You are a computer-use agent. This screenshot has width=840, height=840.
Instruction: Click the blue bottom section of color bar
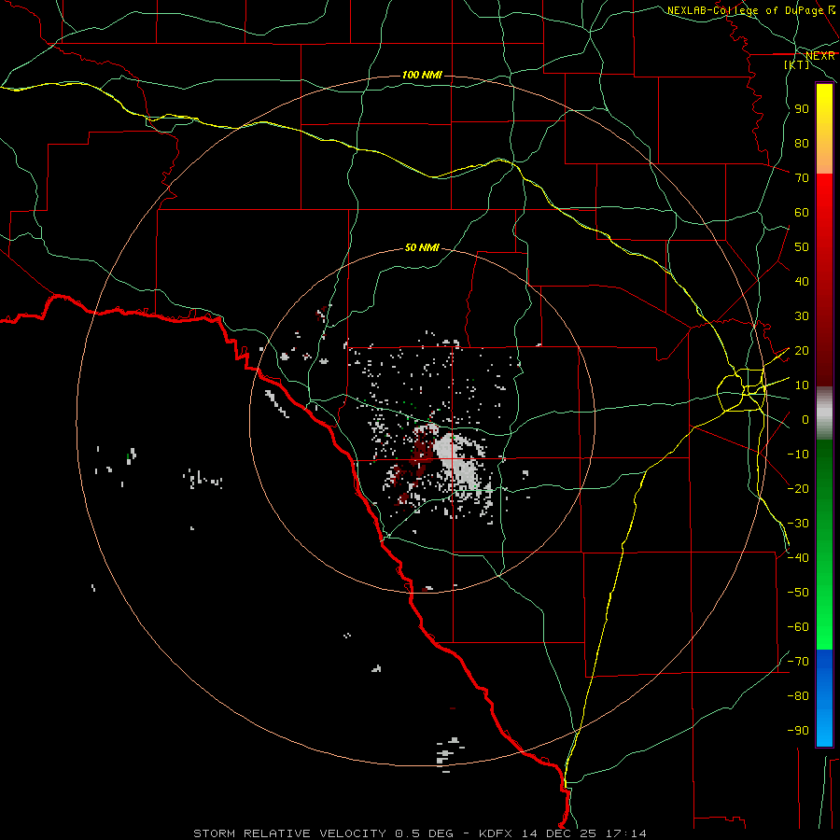824,697
